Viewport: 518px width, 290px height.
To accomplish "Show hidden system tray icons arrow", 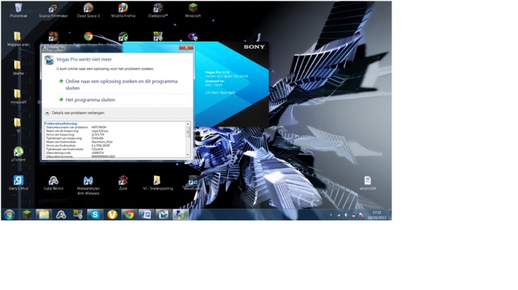I will tap(331, 215).
